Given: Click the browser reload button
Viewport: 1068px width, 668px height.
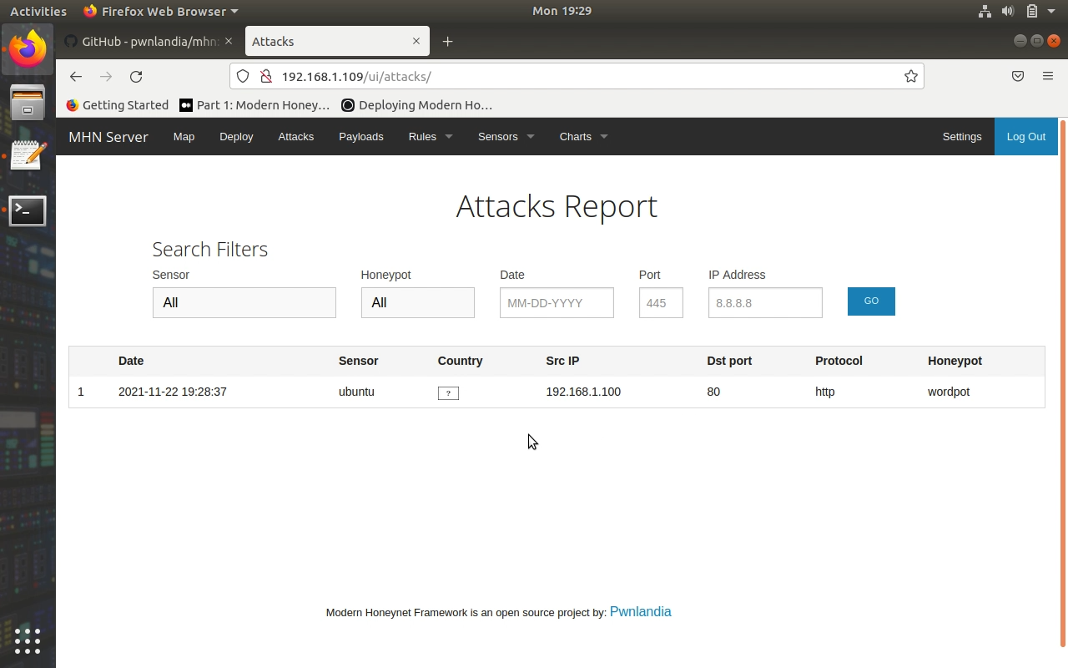Looking at the screenshot, I should point(136,77).
